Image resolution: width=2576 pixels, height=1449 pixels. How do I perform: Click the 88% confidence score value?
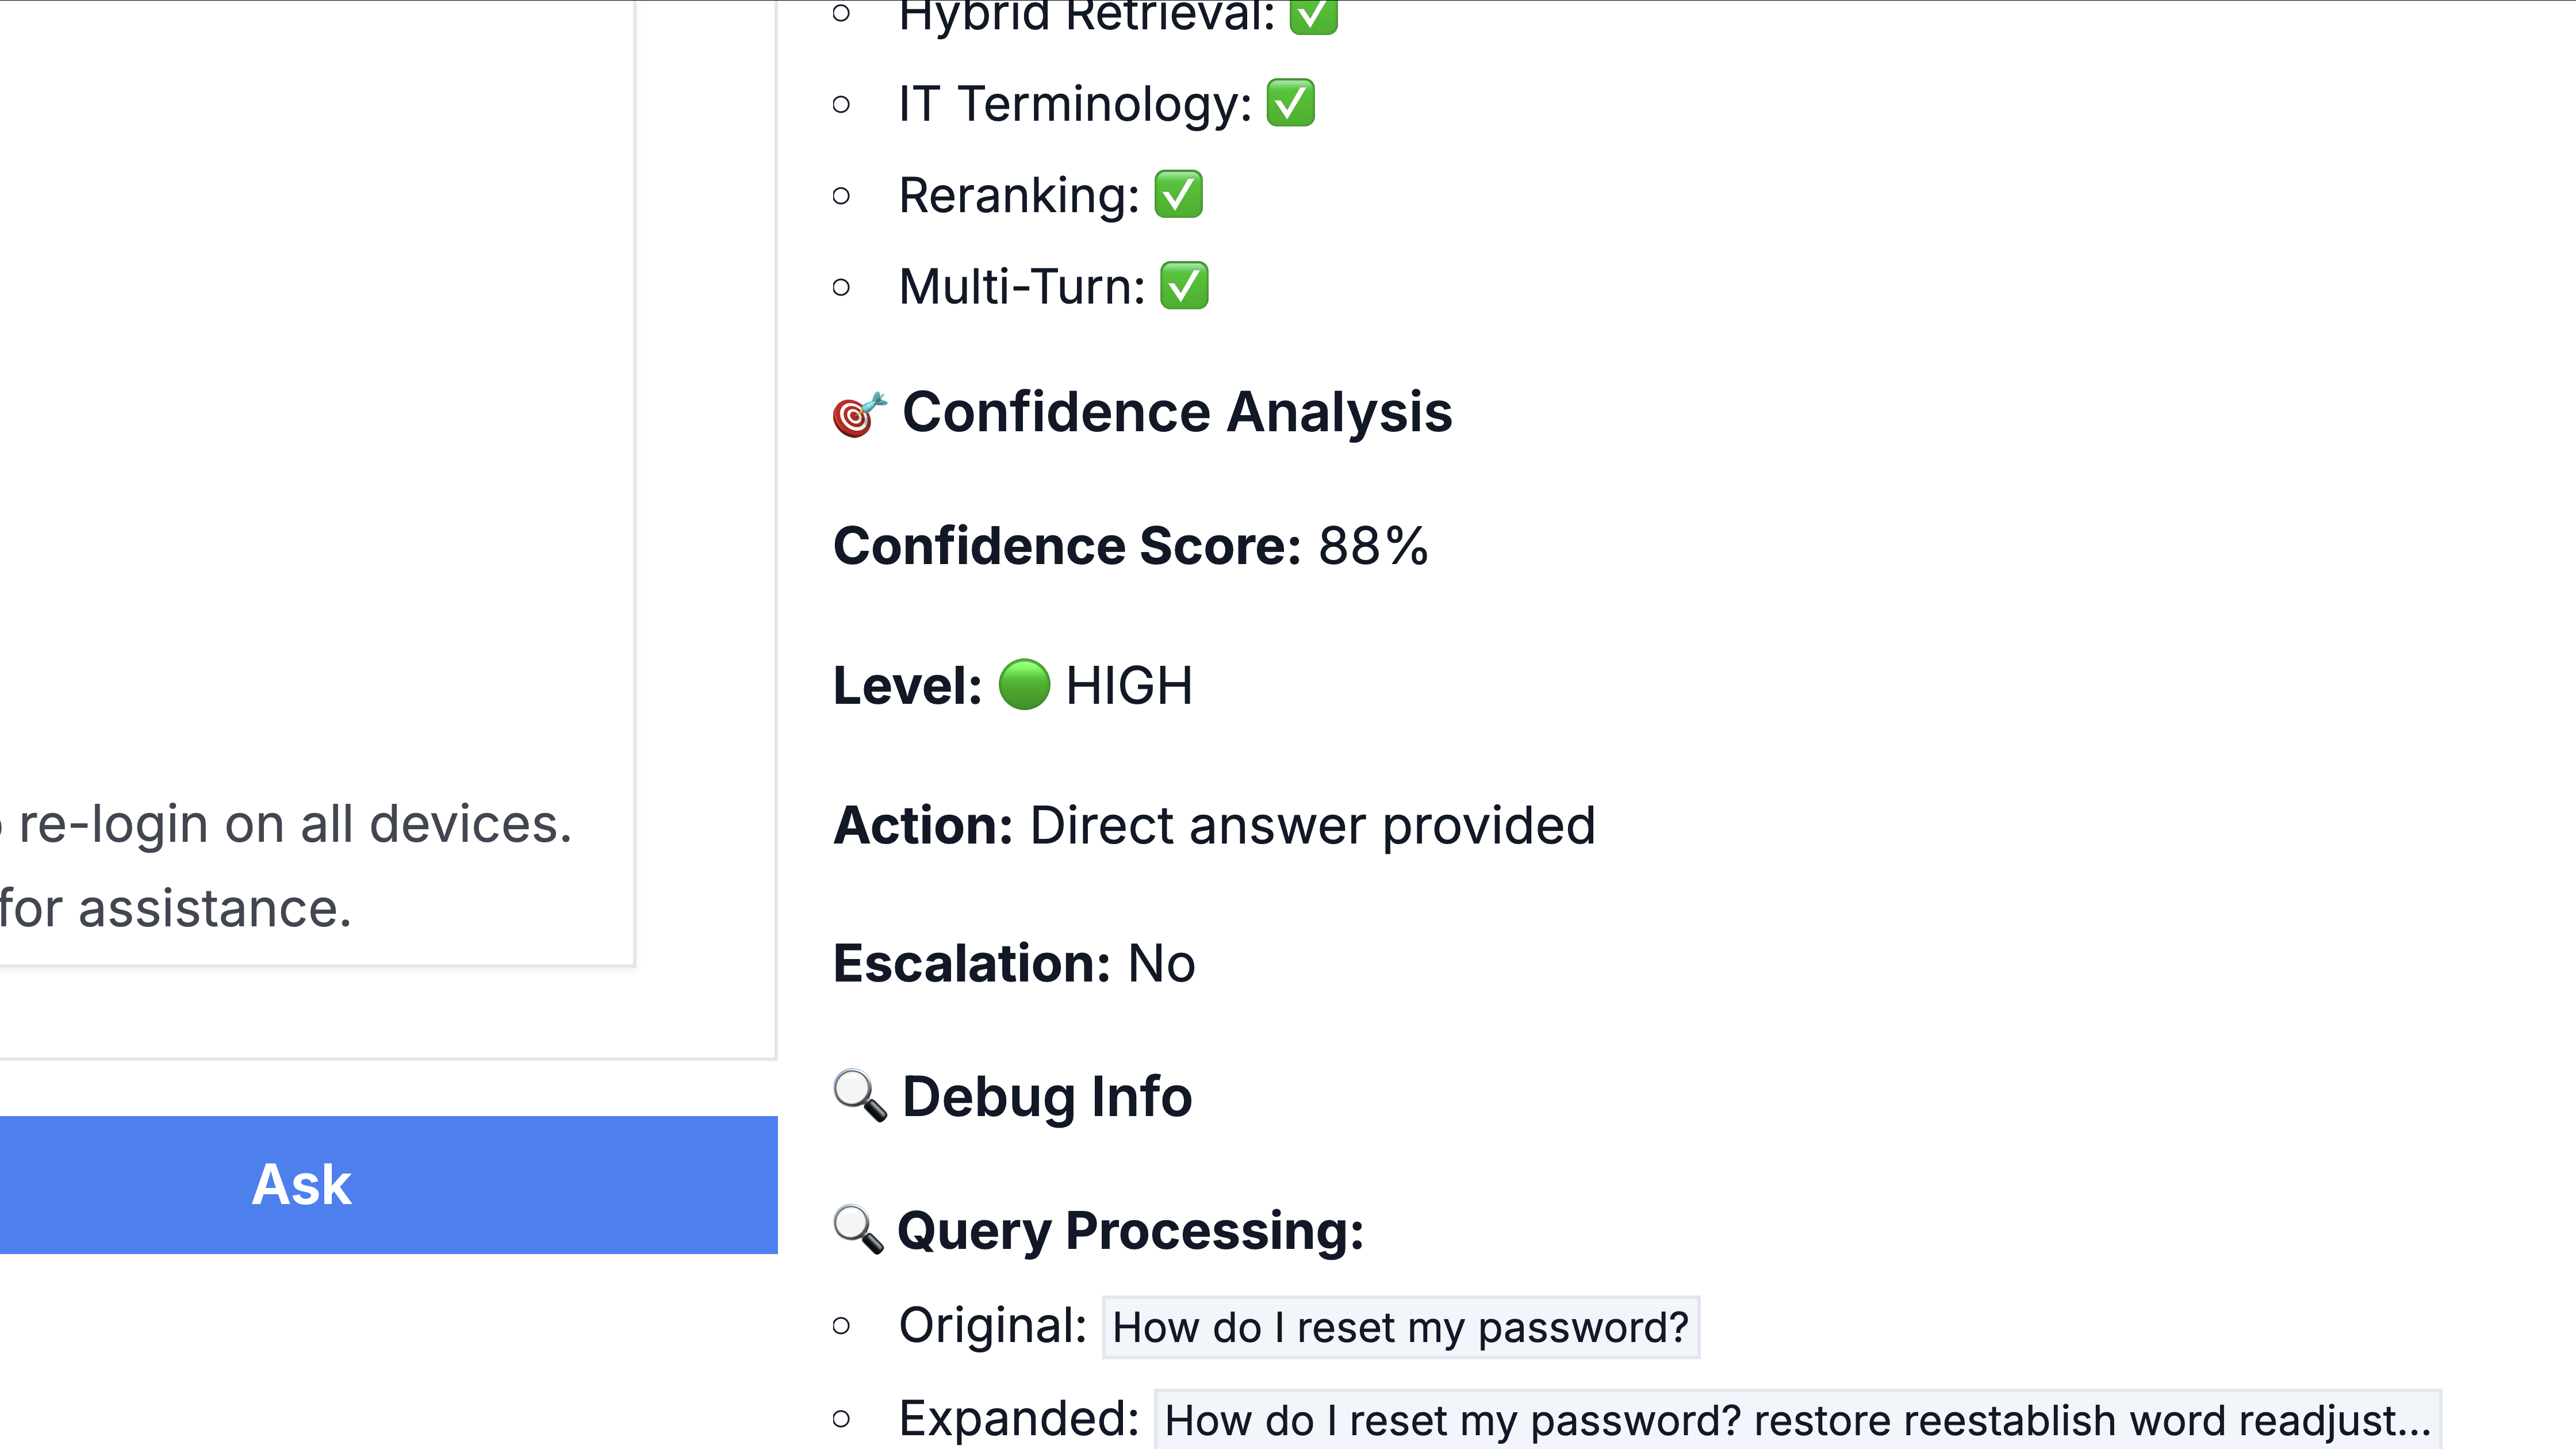point(1373,546)
